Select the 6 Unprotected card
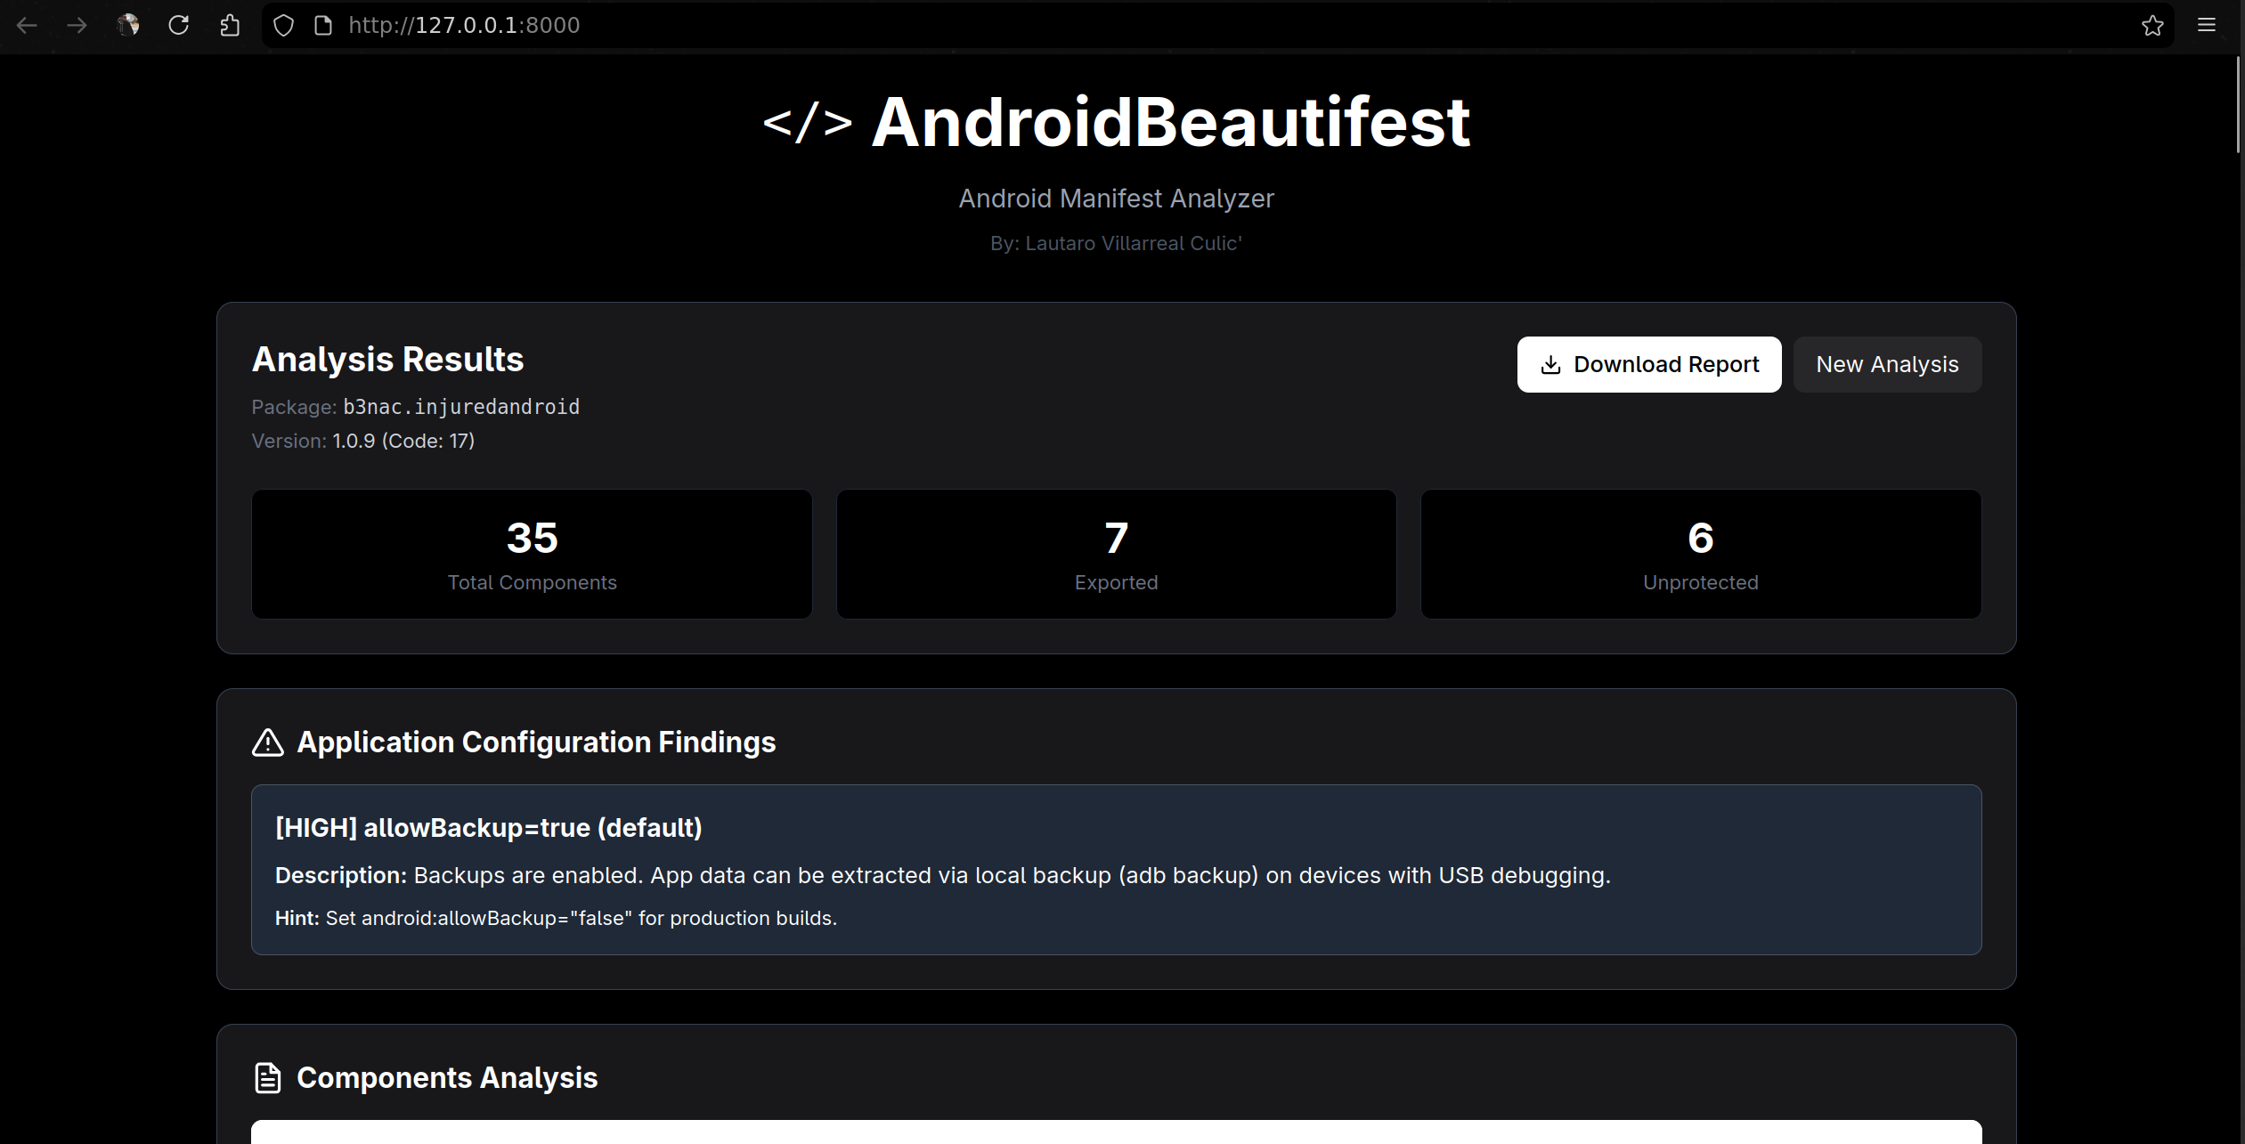Screen dimensions: 2245x1144 1700,554
